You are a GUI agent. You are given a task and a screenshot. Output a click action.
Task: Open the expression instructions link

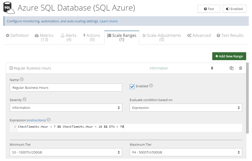tap(36, 120)
